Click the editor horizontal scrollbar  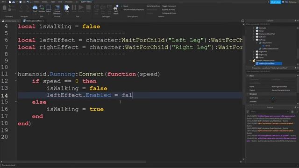pos(74,162)
